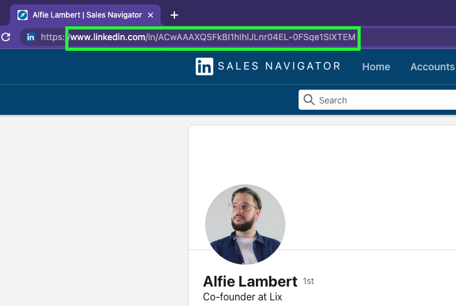Open a new browser tab with plus button

[x=174, y=14]
